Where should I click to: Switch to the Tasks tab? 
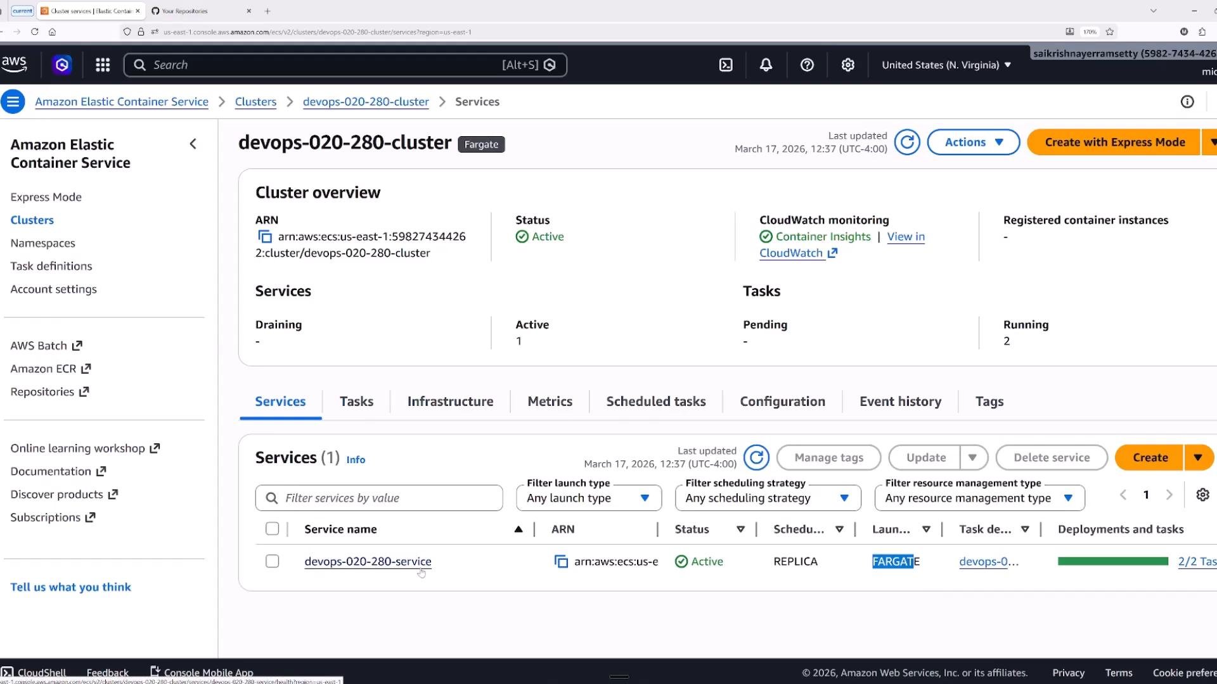356,402
